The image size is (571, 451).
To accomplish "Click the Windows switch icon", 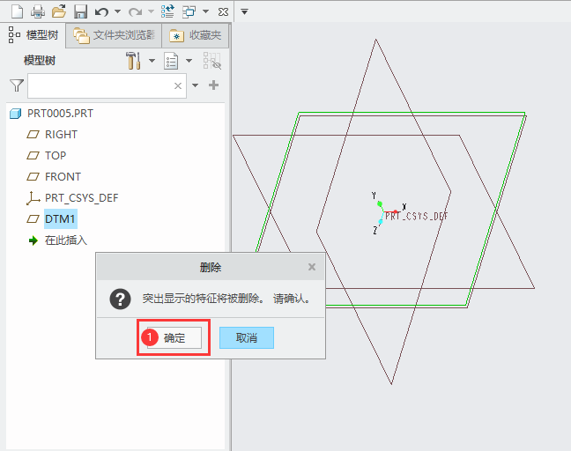I will (189, 11).
